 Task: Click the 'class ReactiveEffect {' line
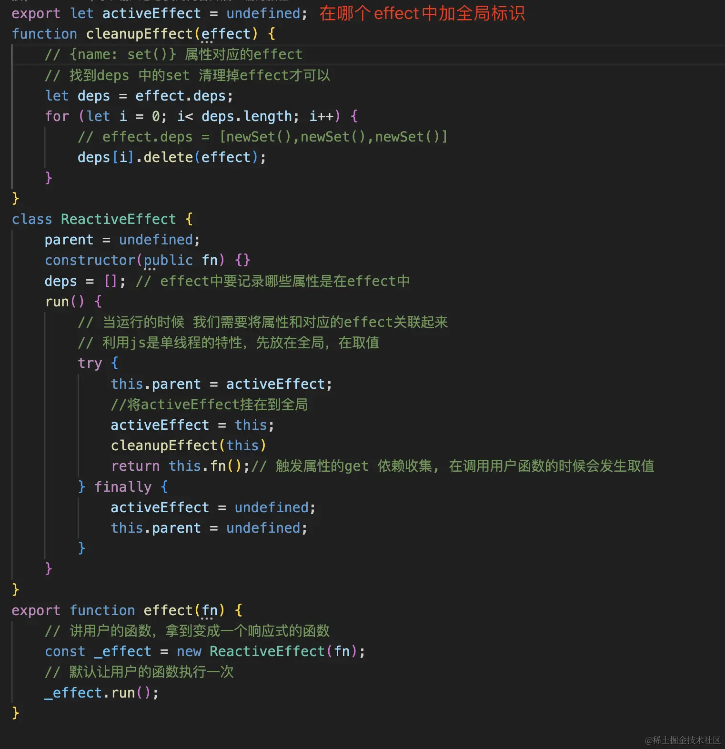[x=102, y=219]
